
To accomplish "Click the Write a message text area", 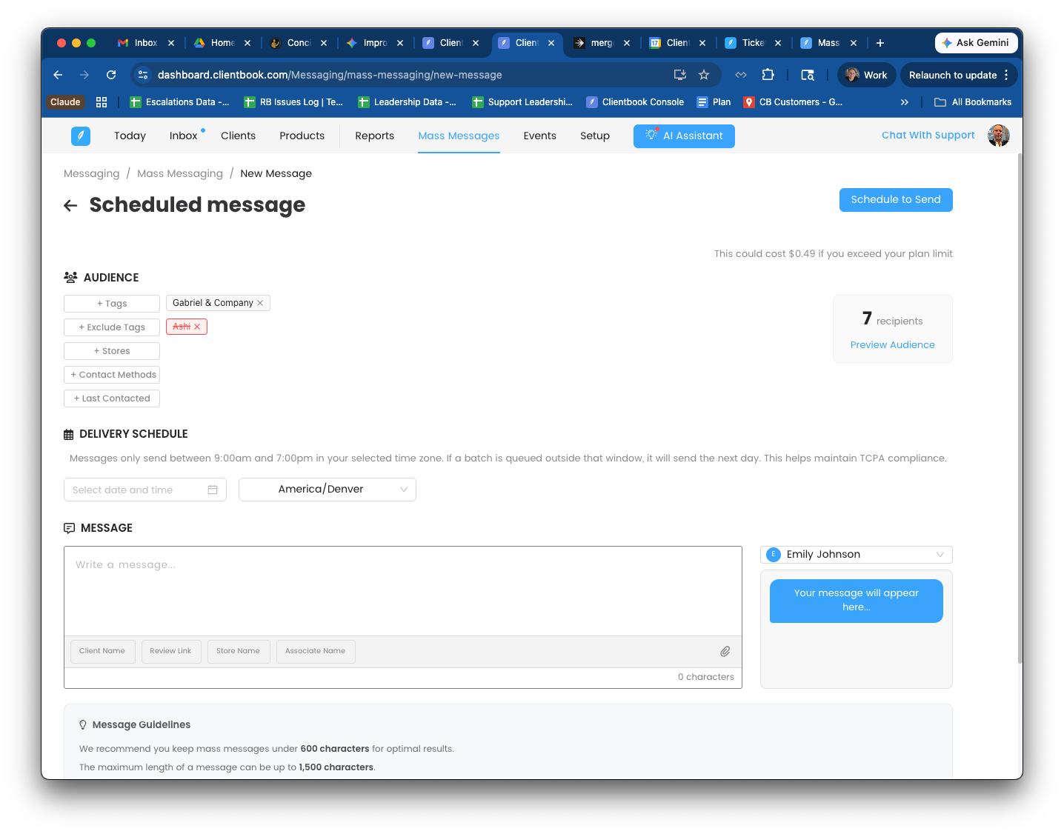I will tap(403, 591).
